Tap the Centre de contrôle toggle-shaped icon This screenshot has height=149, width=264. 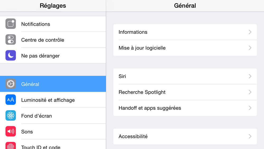(11, 40)
